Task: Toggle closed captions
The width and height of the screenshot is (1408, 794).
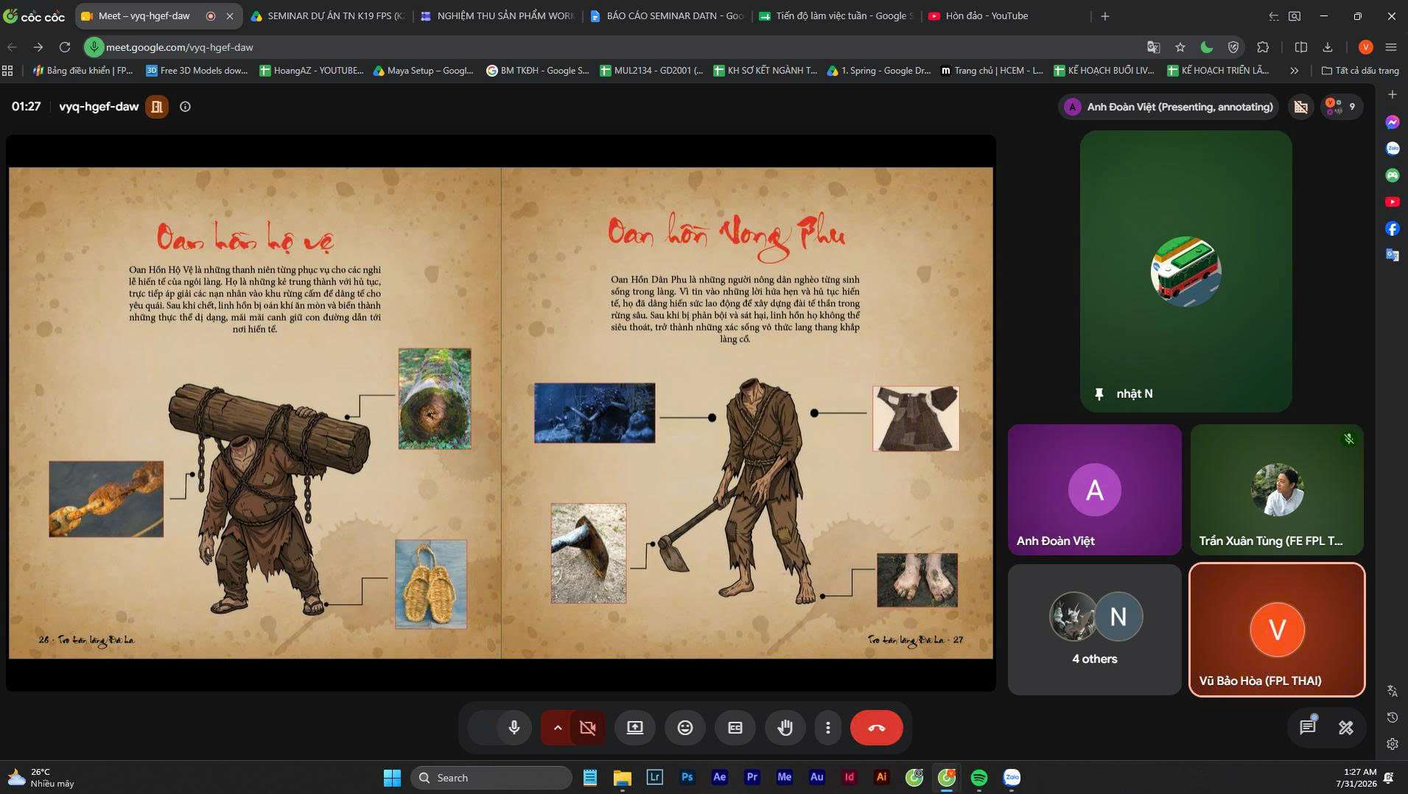Action: 735,728
